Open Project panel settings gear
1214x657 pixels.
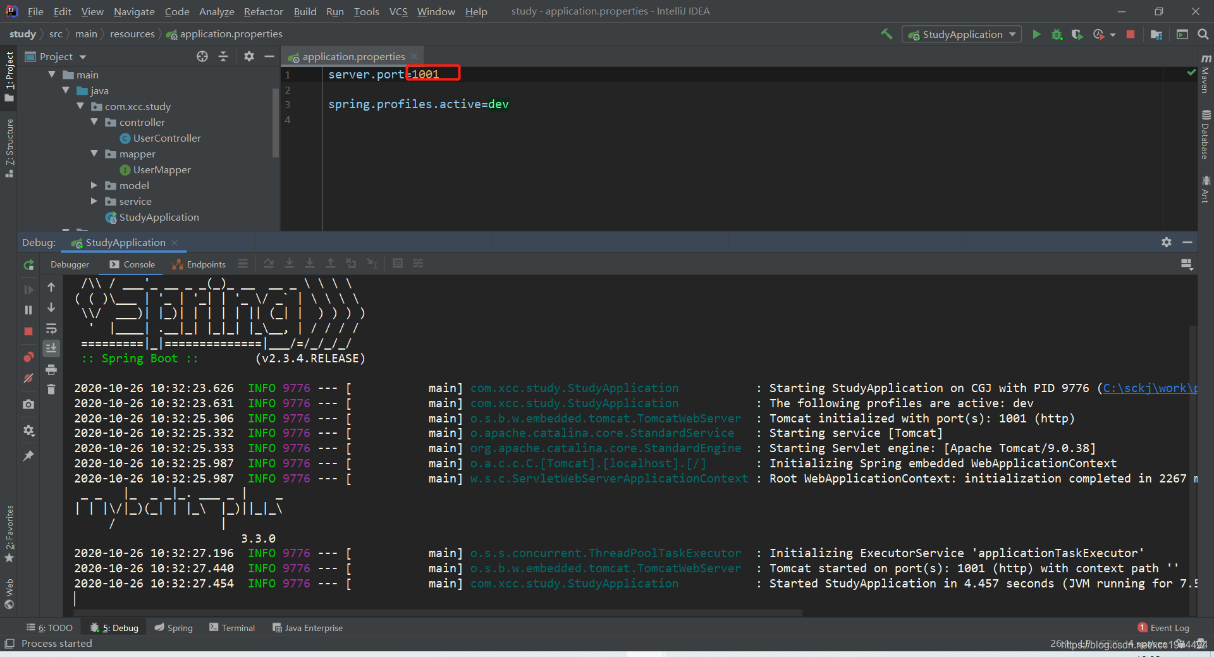(x=249, y=56)
